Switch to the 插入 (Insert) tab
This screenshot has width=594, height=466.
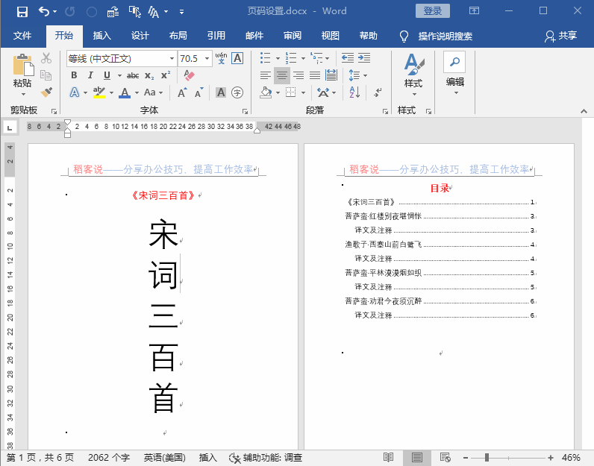pyautogui.click(x=102, y=36)
